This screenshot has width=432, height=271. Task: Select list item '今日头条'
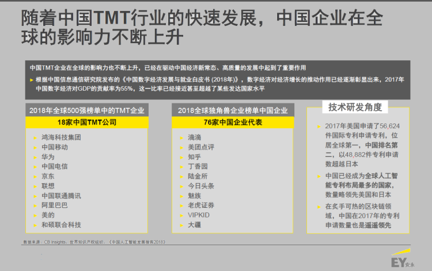201,186
